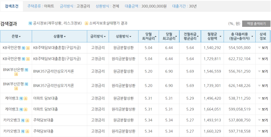Click 상환방식 : 전체 search condition
This screenshot has height=137, width=271.
tap(107, 7)
